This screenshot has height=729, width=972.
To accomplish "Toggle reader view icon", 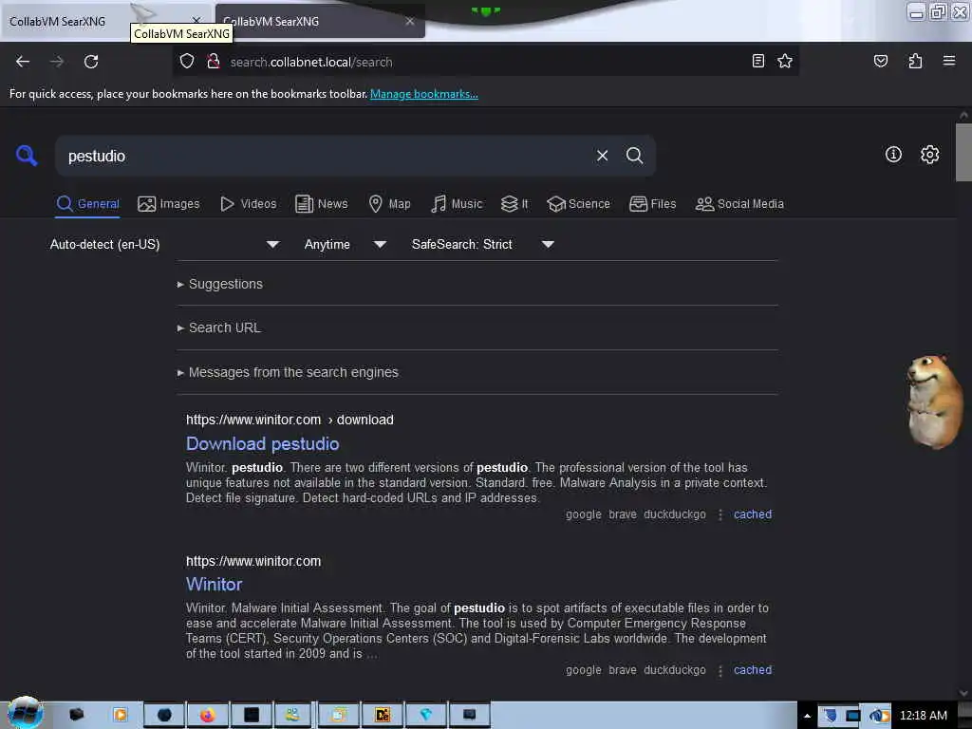I will (x=758, y=61).
